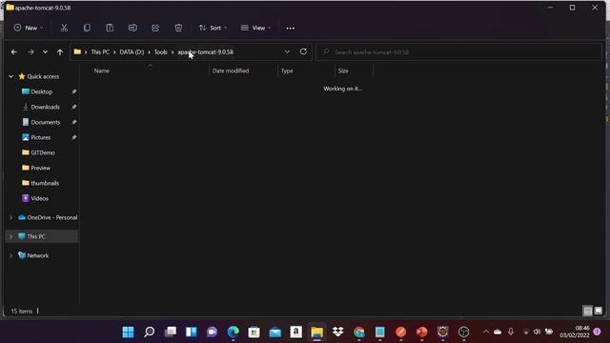
Task: Click the '15 items' status bar text
Action: coord(21,312)
